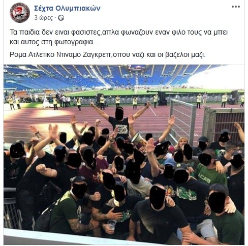Click the white goal net on pitch
248x246 pixels.
click(x=152, y=88)
